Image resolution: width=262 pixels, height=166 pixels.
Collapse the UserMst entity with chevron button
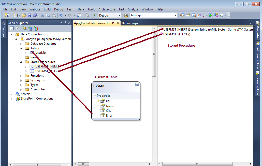coord(137,85)
